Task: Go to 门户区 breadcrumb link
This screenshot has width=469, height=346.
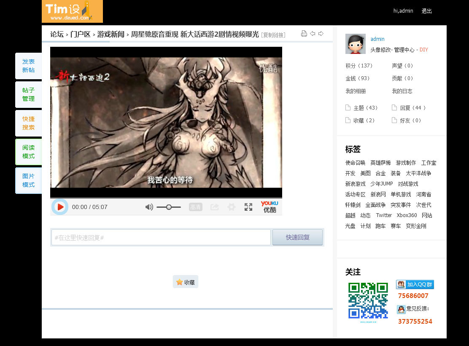Action: [80, 35]
